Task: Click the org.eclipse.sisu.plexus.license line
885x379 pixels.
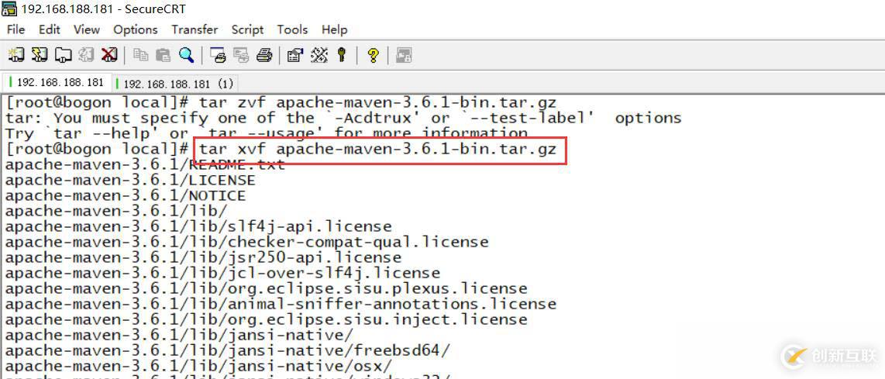Action: pos(267,288)
